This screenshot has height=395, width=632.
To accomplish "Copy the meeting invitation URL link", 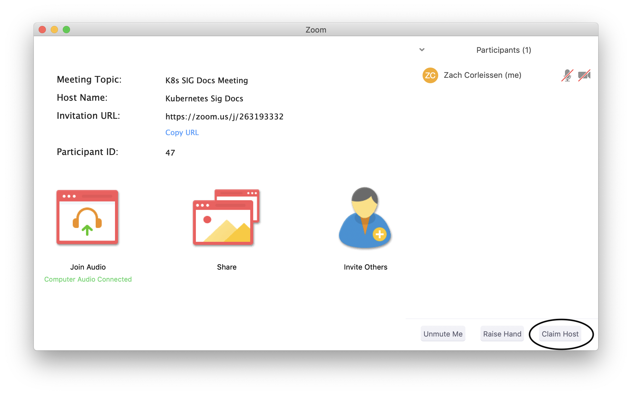I will coord(182,132).
